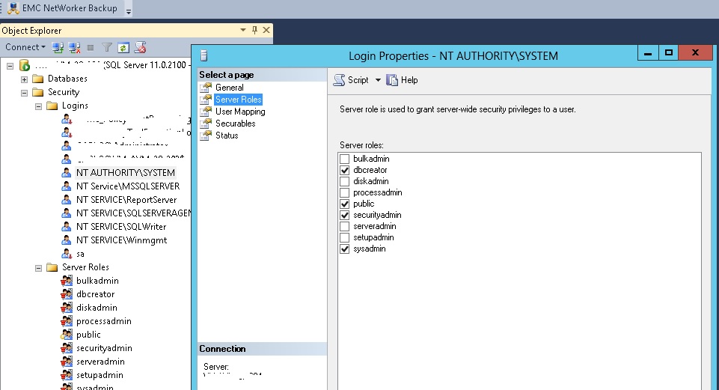The height and width of the screenshot is (390, 719).
Task: Open the Securables page
Action: tap(235, 124)
